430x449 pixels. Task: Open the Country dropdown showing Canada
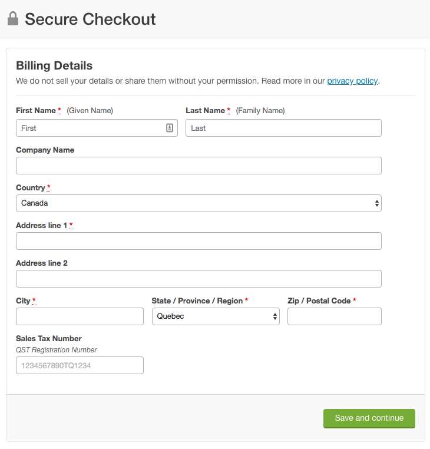199,203
